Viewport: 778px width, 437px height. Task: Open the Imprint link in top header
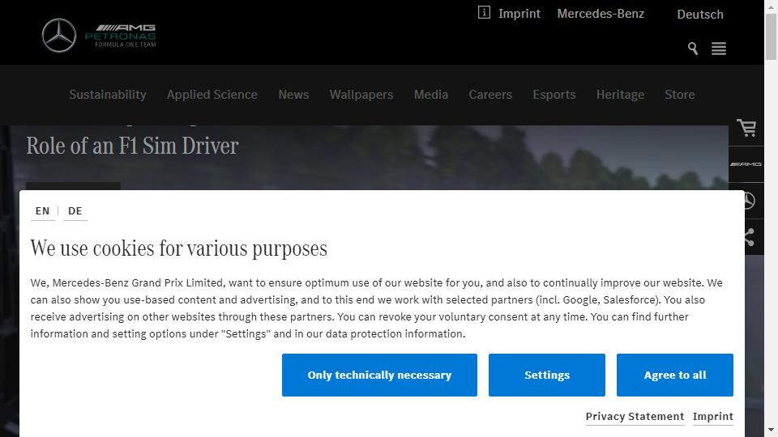pos(519,14)
